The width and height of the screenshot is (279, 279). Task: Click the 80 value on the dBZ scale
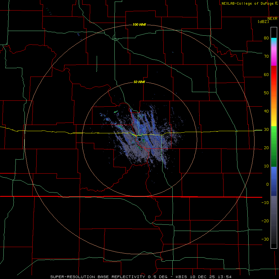[x=266, y=38]
